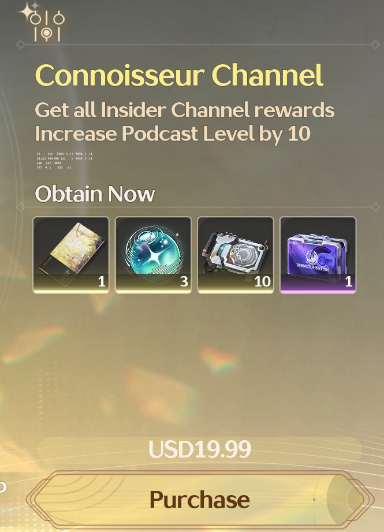Select the golden card reward item
This screenshot has height=532, width=384.
pos(71,255)
